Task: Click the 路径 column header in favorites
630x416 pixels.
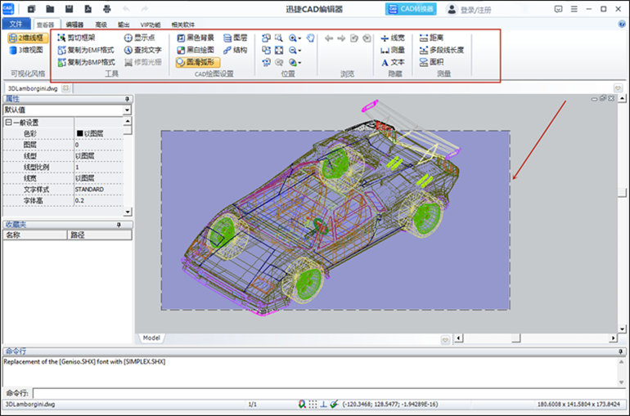Action: pyautogui.click(x=99, y=235)
